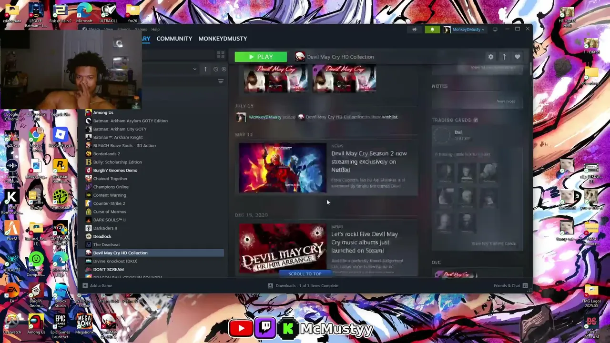
Task: Add Devil May Cry HD Collection to favorites
Action: pyautogui.click(x=518, y=57)
